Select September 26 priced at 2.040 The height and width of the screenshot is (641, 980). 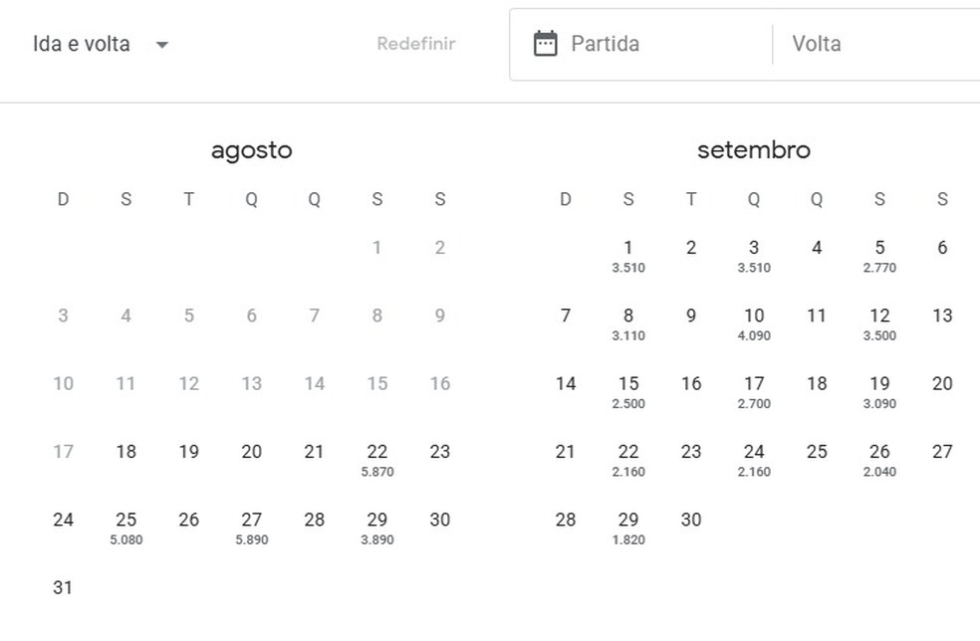click(x=879, y=458)
